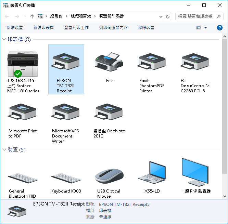228x224 pixels.
Task: Select the EPSON TM-T82II Receipt printer icon
Action: pyautogui.click(x=66, y=62)
